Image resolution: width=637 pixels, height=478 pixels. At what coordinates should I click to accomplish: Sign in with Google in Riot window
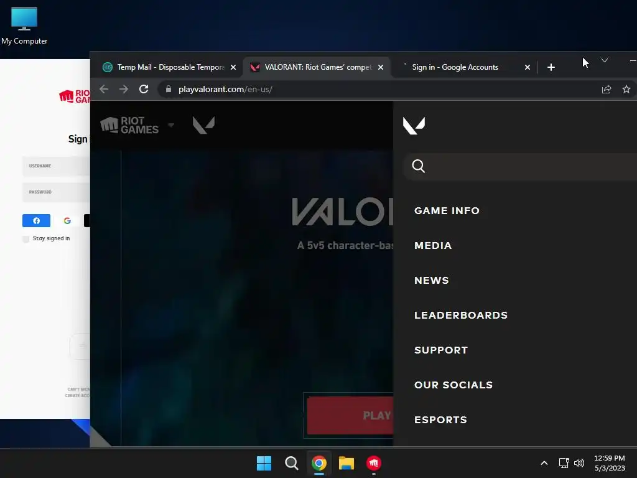[67, 221]
